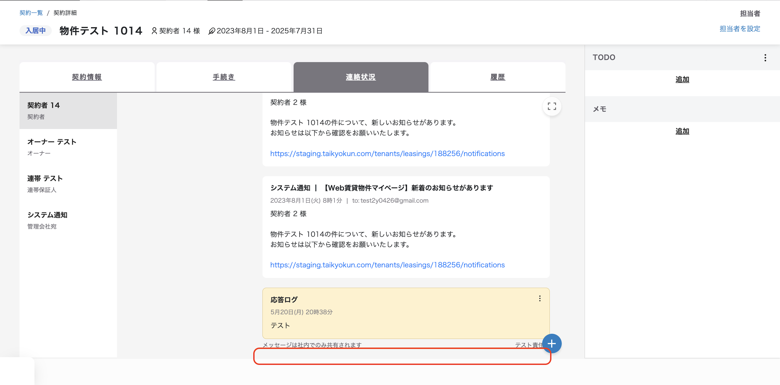Click the 入居中 status badge
The width and height of the screenshot is (780, 385).
(36, 31)
